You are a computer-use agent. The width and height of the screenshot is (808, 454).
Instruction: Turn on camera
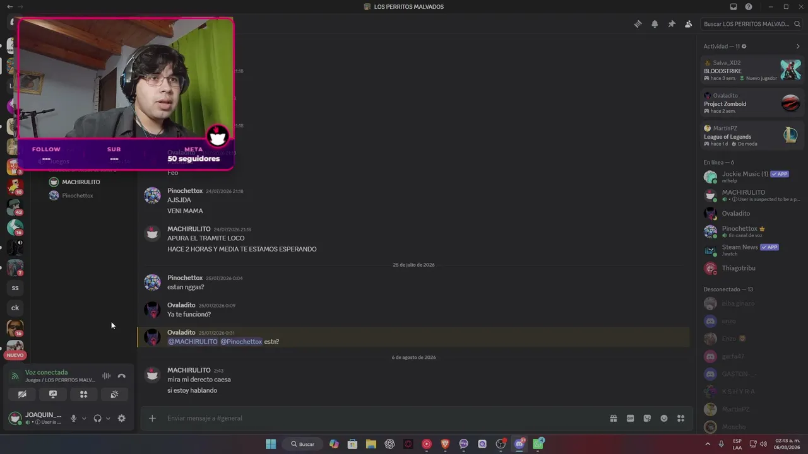[22, 394]
